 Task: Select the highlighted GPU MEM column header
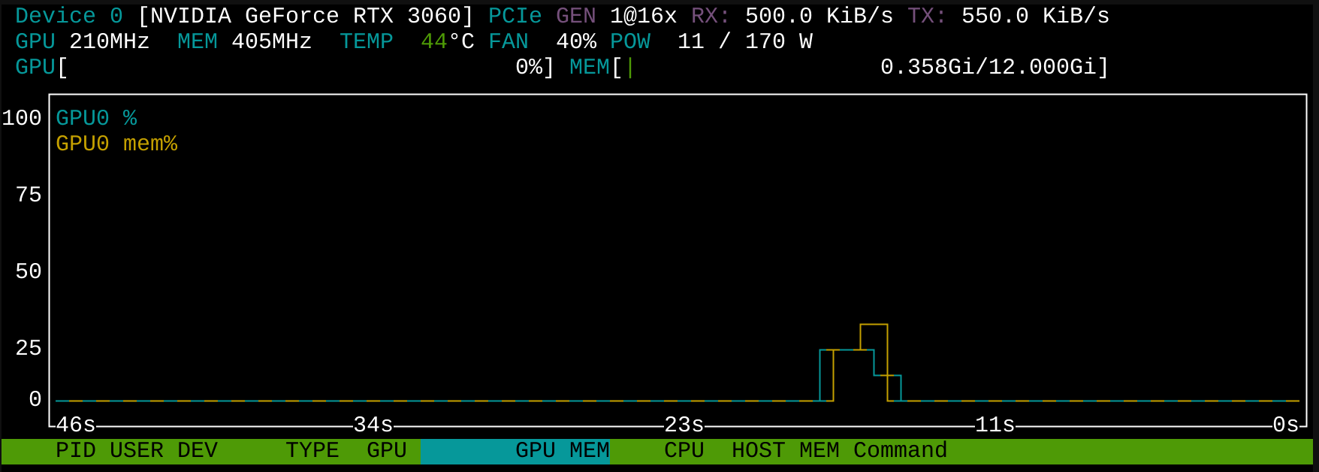tap(515, 450)
